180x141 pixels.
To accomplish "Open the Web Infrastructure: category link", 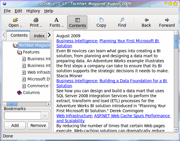I will [75, 116].
